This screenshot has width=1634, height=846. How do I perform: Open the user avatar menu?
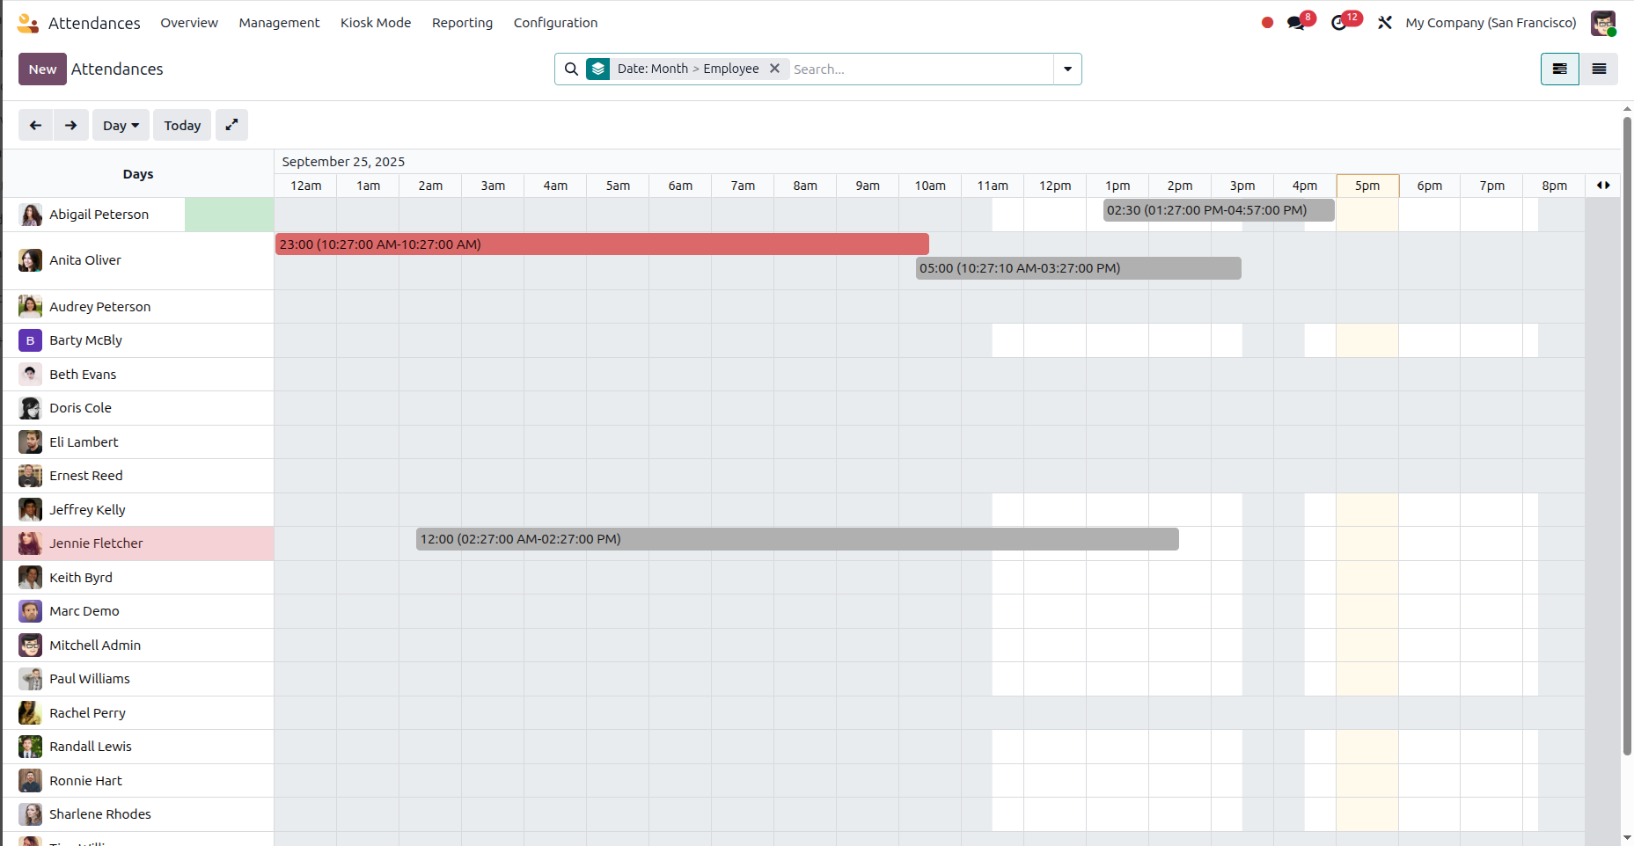(x=1603, y=23)
